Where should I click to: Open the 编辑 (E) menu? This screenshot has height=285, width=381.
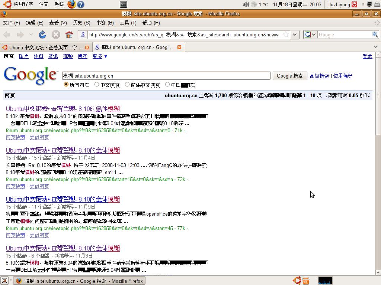[35, 23]
